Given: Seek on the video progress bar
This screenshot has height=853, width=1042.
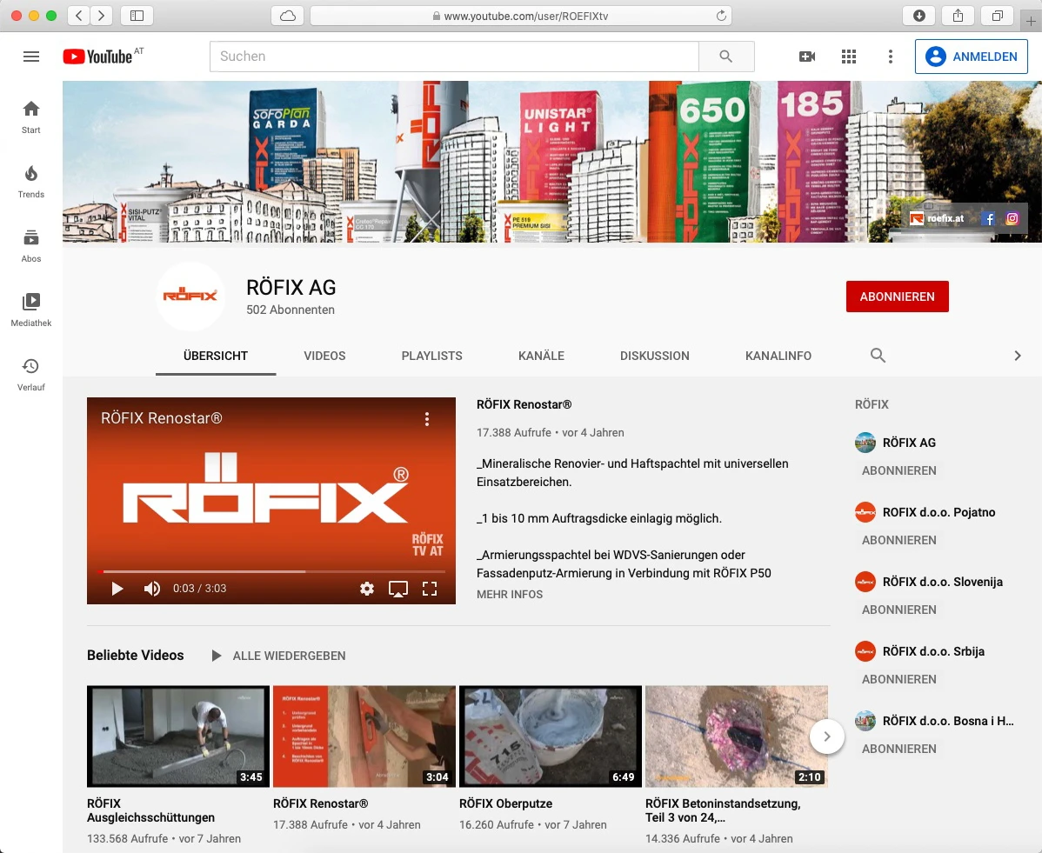Looking at the screenshot, I should pyautogui.click(x=271, y=571).
